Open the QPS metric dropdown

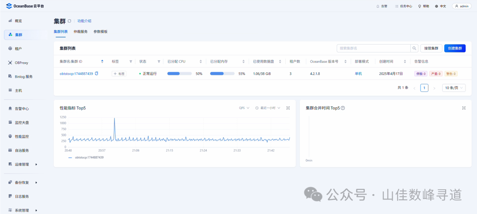coord(244,108)
